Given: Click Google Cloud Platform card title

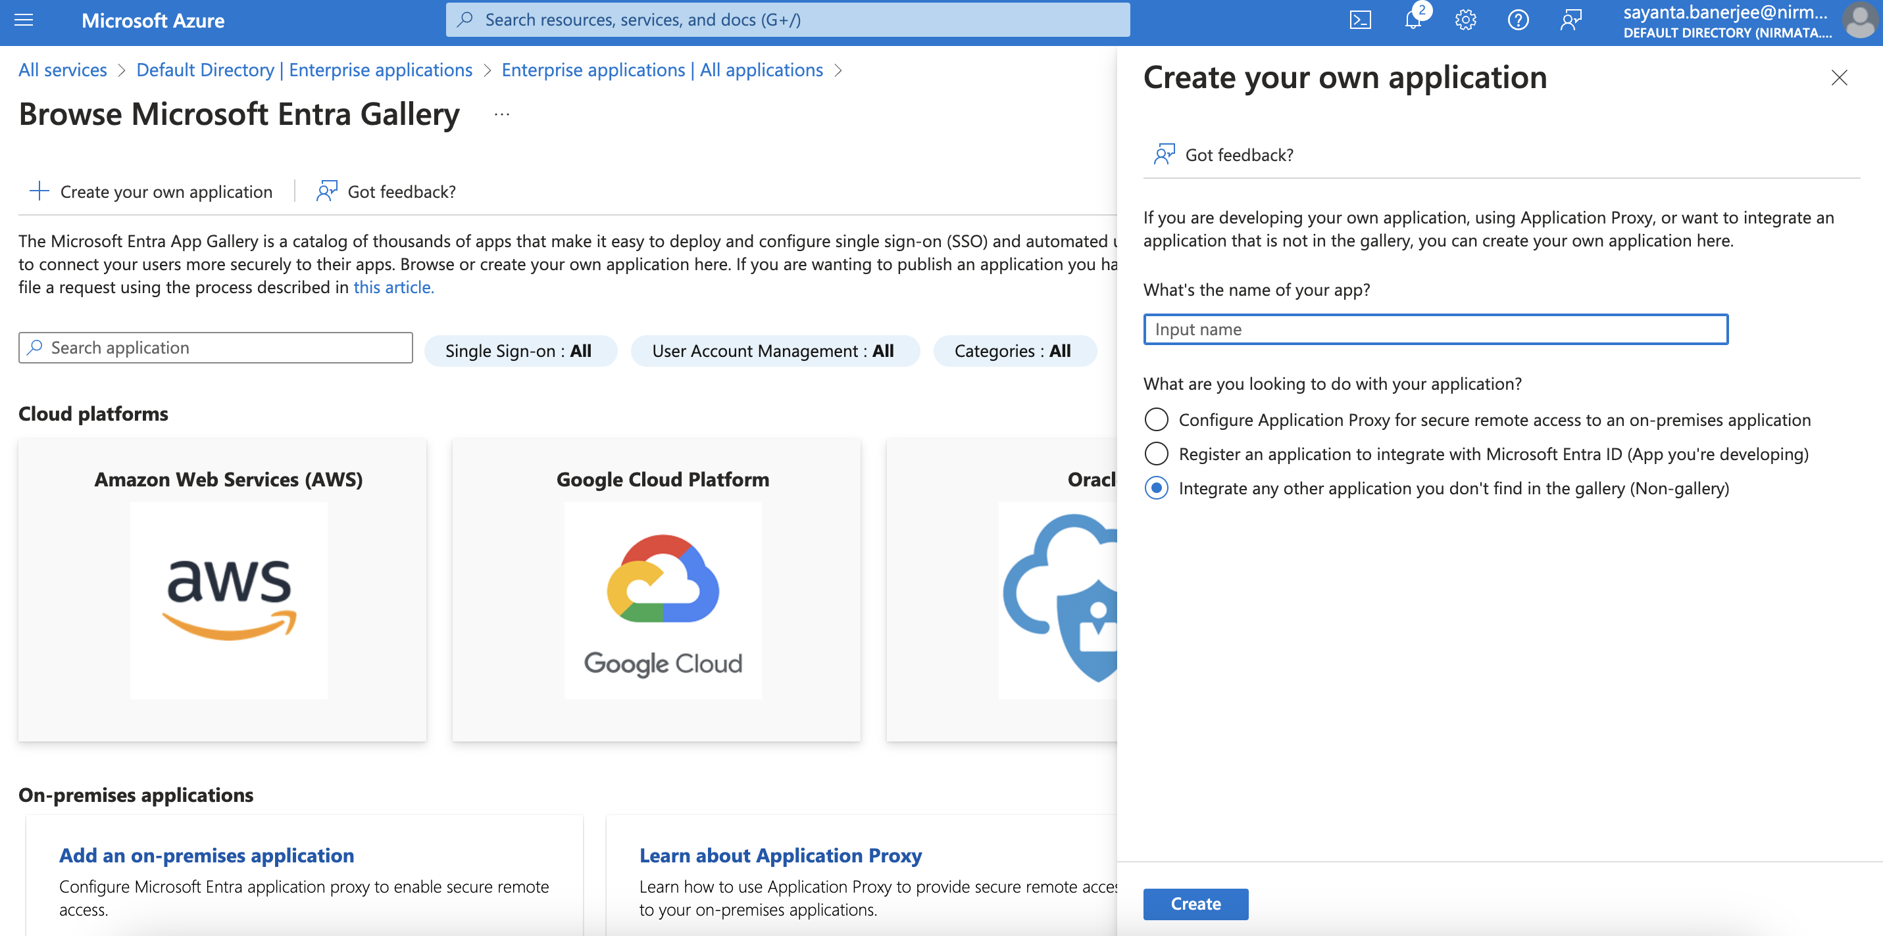Looking at the screenshot, I should pos(663,480).
